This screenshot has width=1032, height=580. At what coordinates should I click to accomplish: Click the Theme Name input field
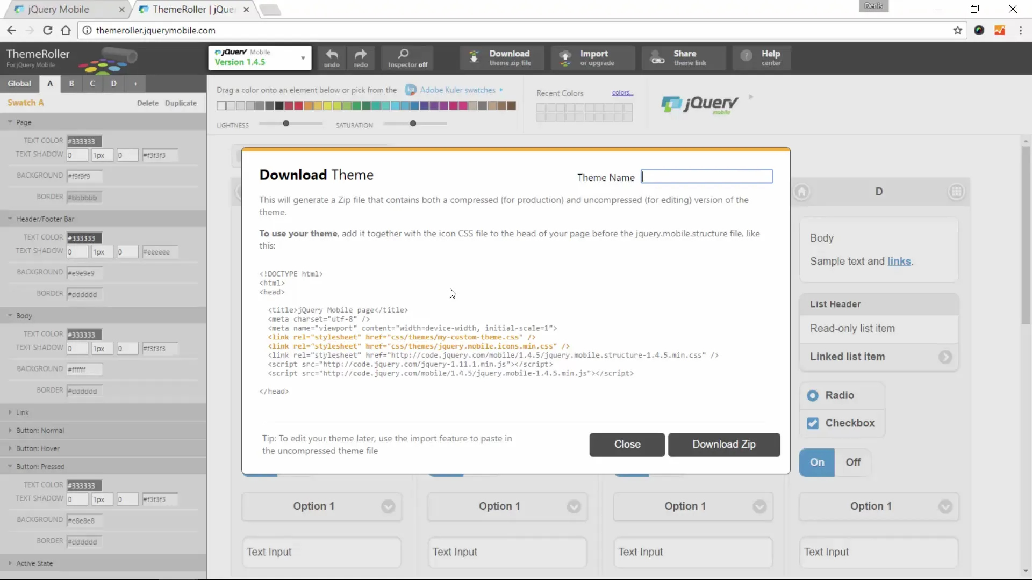coord(707,177)
